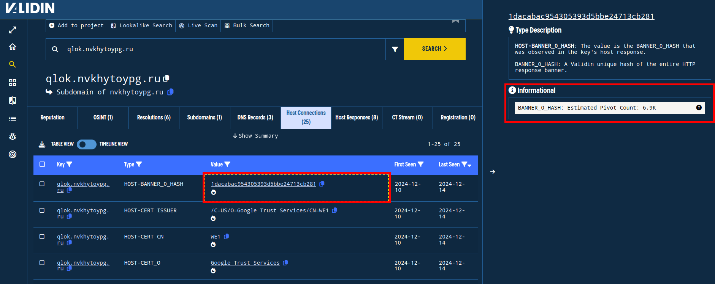Open the /C=US/O=Google Trust Services/CN=WE1 link
This screenshot has width=715, height=284.
(270, 210)
